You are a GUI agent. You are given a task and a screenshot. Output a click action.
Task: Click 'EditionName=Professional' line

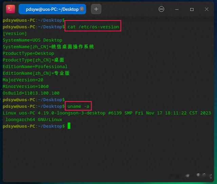pos(35,67)
